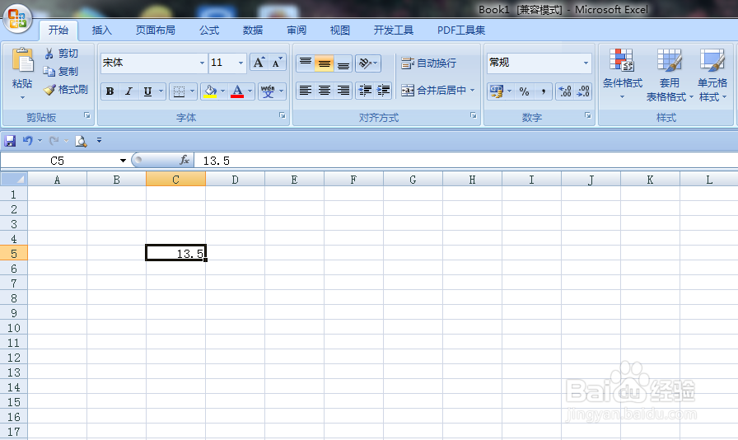Open the Alignment (对齐方式) dialog launcher
Viewport: 738px width, 440px height.
tap(473, 115)
